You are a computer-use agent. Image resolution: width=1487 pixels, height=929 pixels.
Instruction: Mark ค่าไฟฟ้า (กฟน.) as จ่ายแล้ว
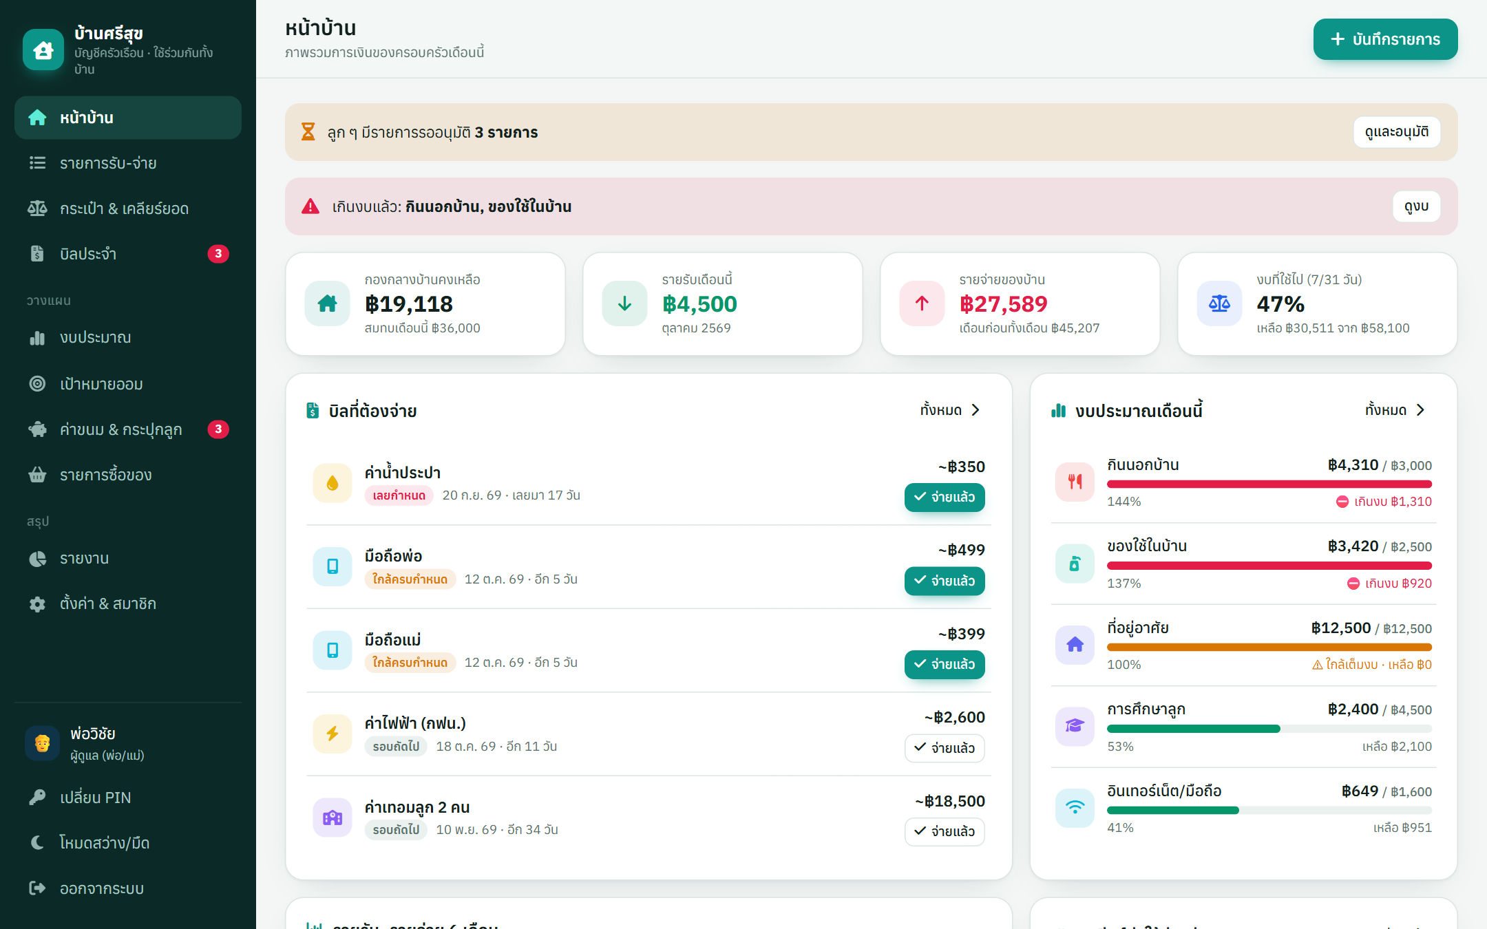tap(945, 748)
